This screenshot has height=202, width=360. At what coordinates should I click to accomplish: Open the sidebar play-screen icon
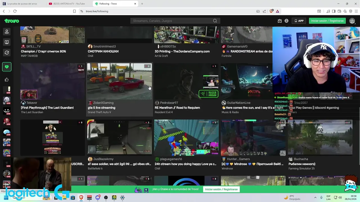pos(7,42)
